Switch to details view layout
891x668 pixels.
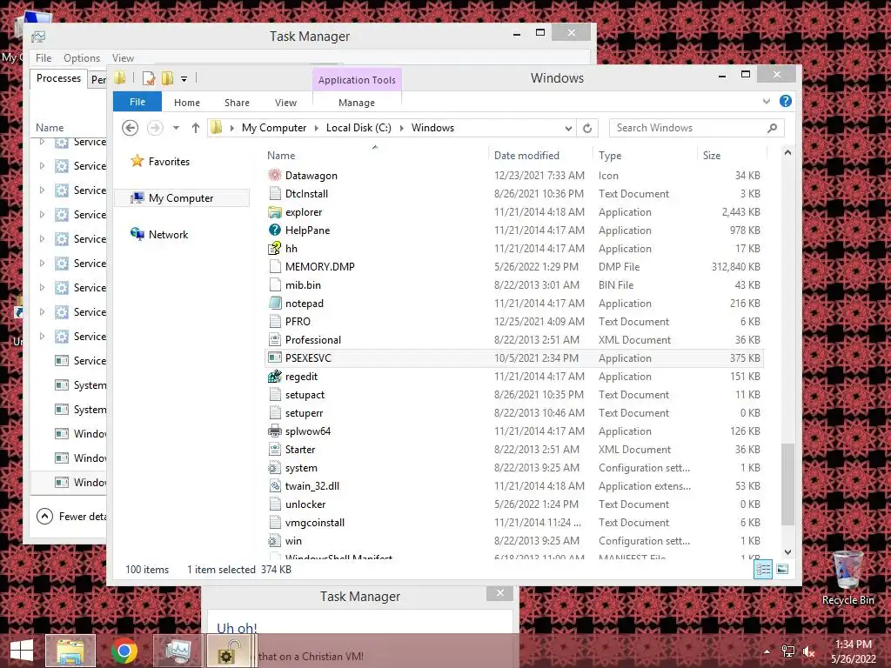pos(763,569)
